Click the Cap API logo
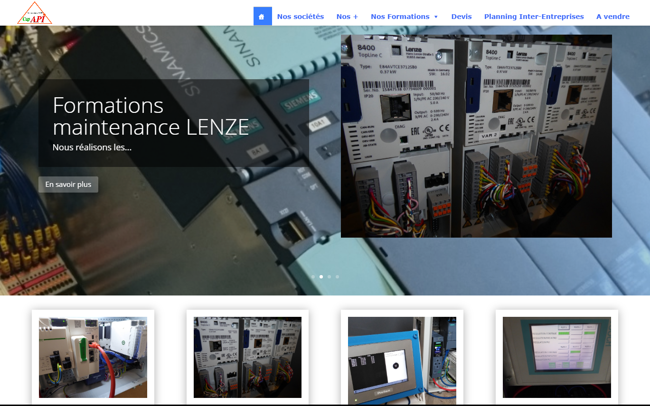Image resolution: width=650 pixels, height=406 pixels. point(35,13)
